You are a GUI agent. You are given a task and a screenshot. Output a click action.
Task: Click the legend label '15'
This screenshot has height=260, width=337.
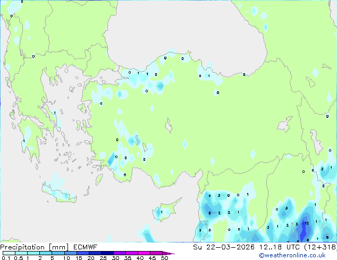pyautogui.click(x=79, y=258)
